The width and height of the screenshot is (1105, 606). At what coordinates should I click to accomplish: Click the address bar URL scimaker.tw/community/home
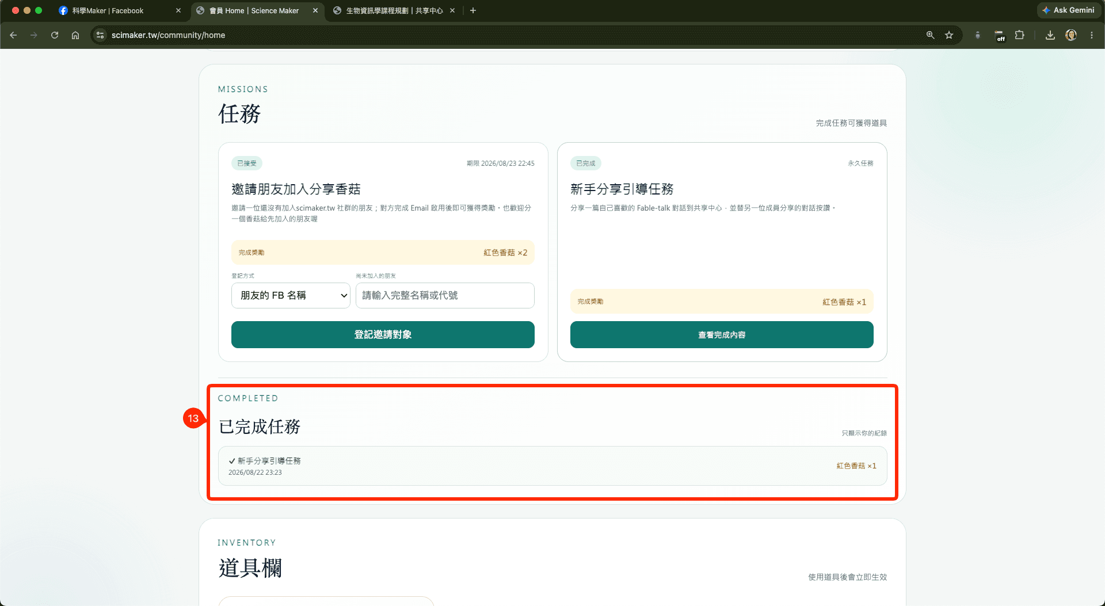coord(168,35)
